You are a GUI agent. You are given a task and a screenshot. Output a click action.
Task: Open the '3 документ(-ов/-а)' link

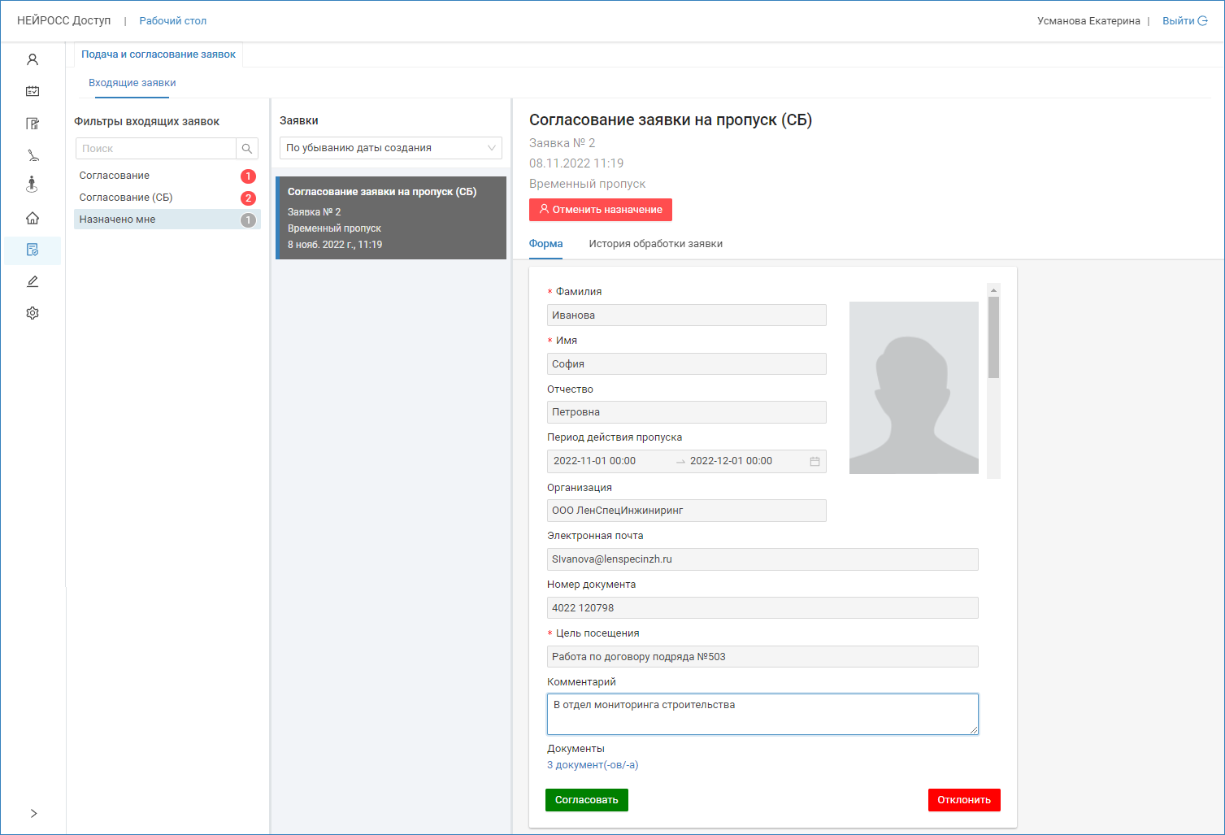[593, 765]
